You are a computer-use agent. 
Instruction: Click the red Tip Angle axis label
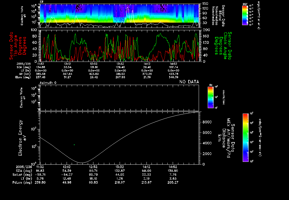point(16,46)
